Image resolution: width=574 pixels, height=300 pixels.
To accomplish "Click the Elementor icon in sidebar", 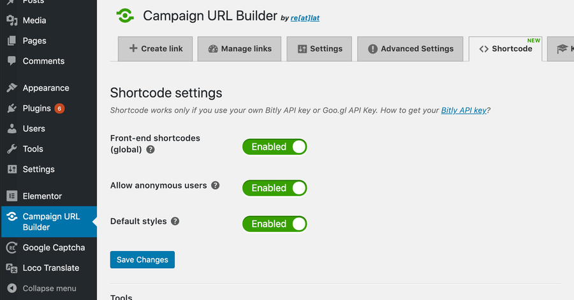I will (11, 196).
